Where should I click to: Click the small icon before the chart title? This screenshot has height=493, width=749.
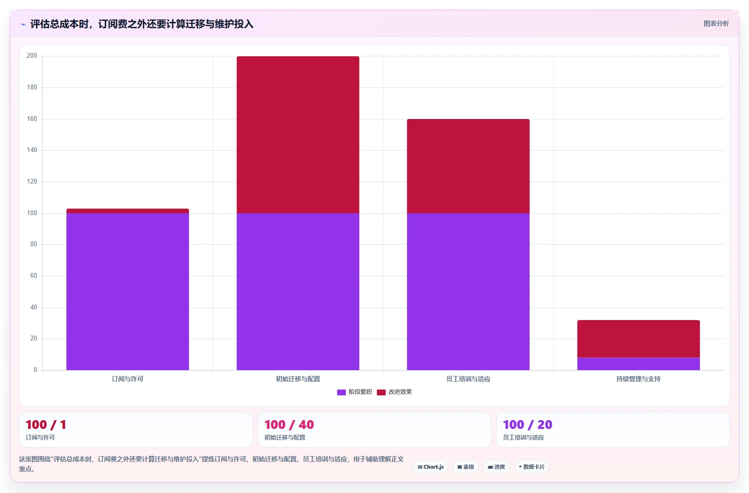[x=23, y=24]
